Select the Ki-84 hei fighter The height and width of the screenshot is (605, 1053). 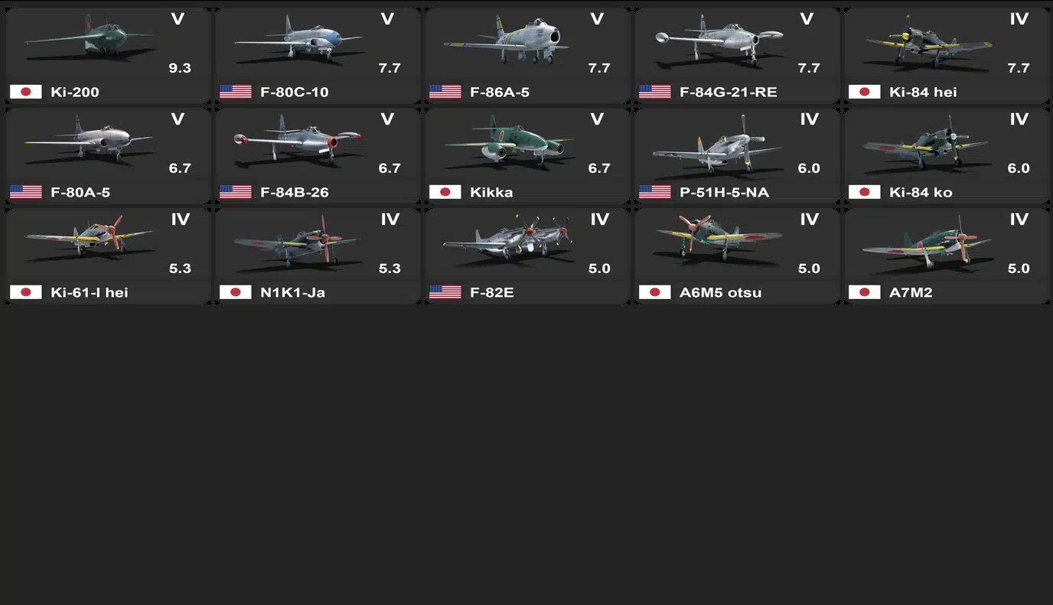(x=947, y=56)
